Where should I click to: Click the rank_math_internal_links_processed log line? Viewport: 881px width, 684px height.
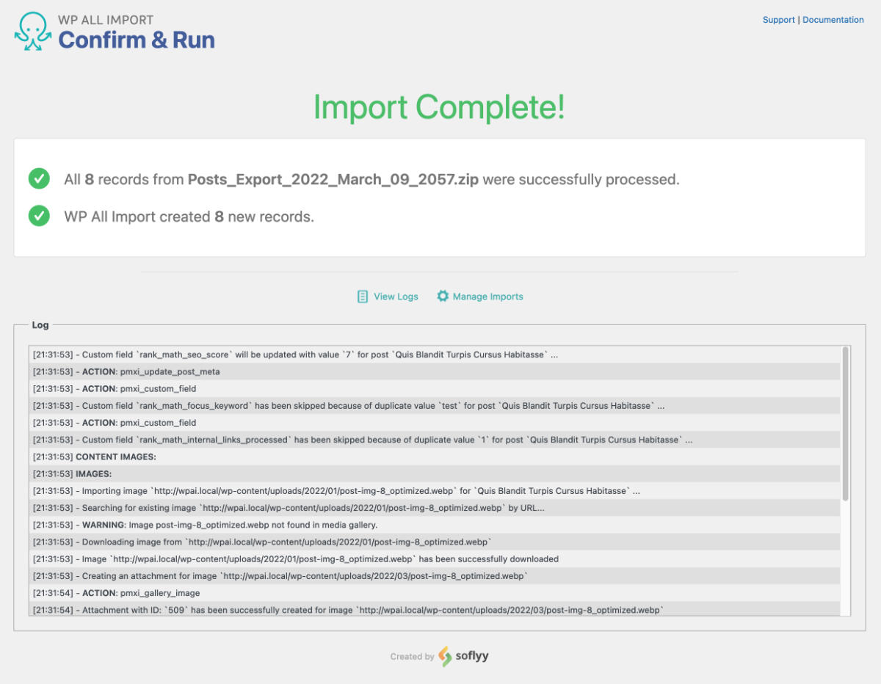435,440
